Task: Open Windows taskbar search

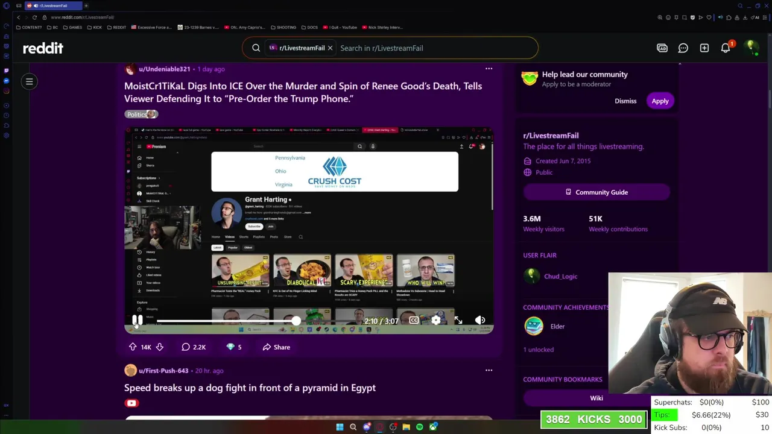Action: tap(353, 427)
